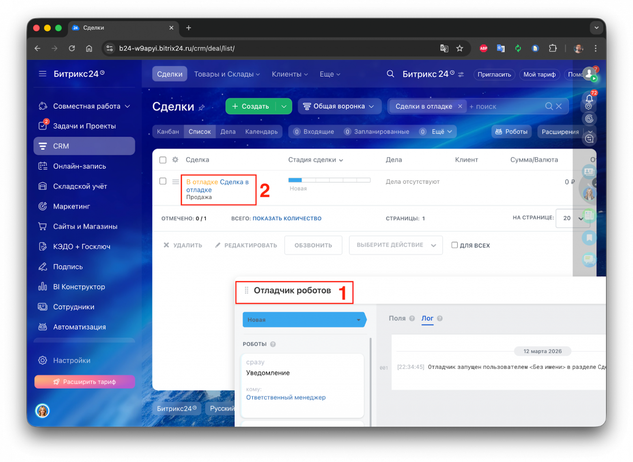
Task: Click Расширить тариф upgrade button
Action: pos(84,382)
